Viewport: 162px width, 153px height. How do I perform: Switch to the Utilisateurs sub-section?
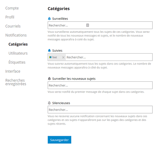pos(18,53)
